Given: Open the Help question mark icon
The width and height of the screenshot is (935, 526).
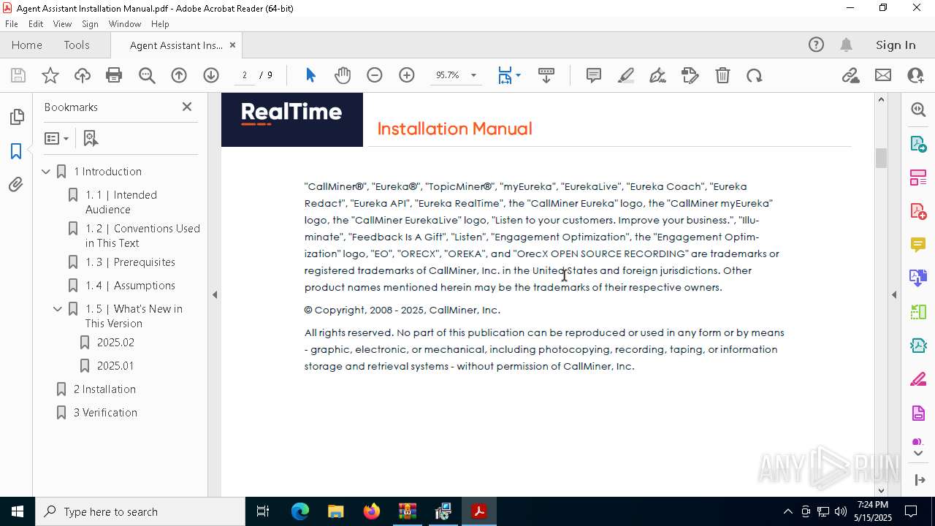Looking at the screenshot, I should [816, 45].
